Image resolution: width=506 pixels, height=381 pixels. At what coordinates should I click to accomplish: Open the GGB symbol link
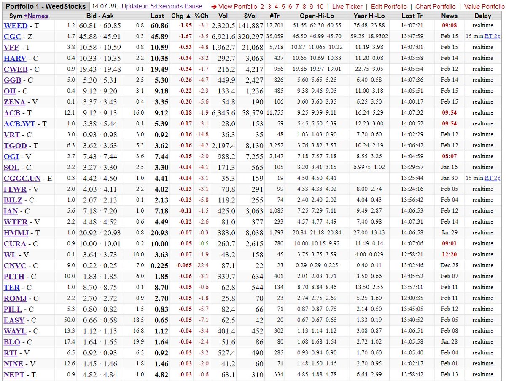tap(12, 80)
